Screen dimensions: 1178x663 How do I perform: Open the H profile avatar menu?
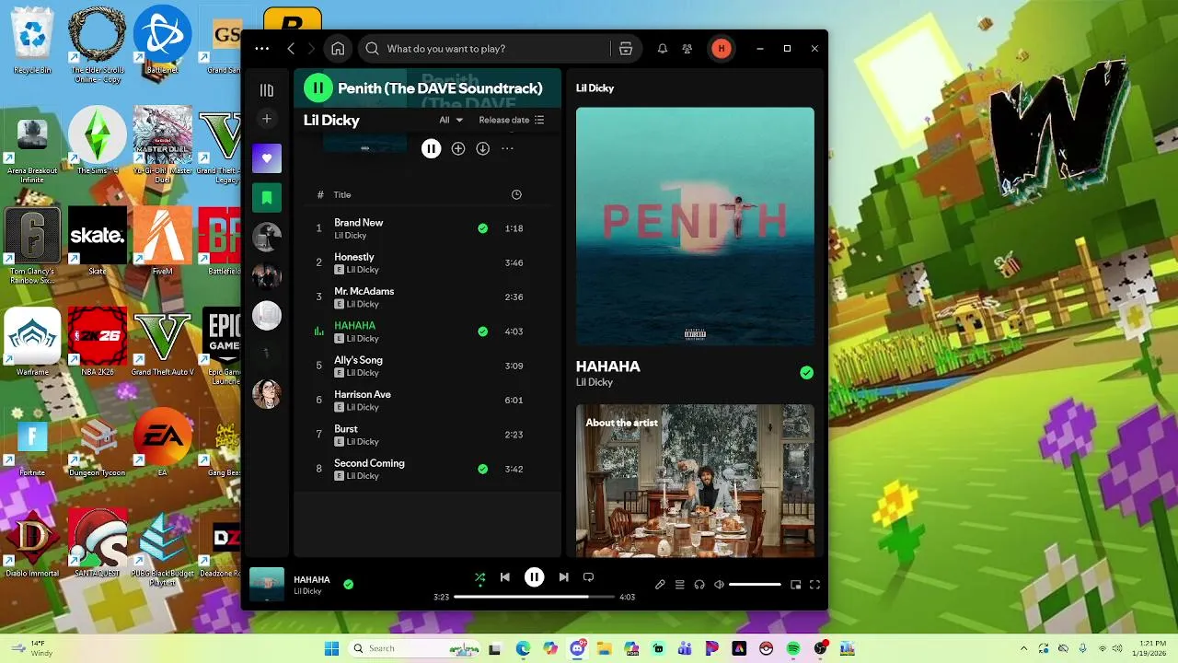click(722, 49)
